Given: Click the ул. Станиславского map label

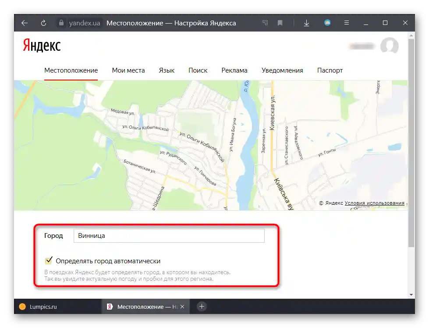Looking at the screenshot, I should [287, 145].
